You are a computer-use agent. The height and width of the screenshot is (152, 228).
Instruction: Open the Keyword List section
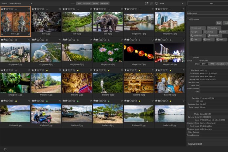(x=195, y=144)
